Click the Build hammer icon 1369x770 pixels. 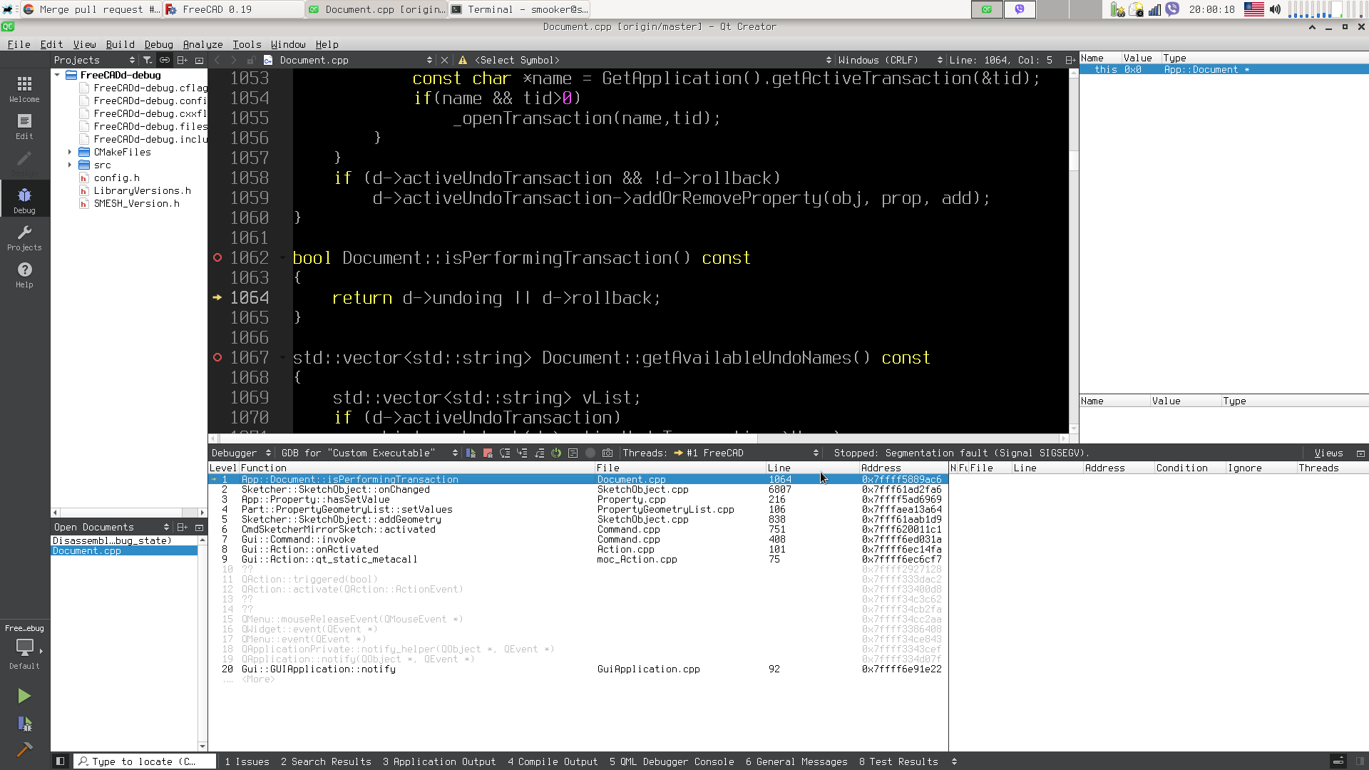24,749
